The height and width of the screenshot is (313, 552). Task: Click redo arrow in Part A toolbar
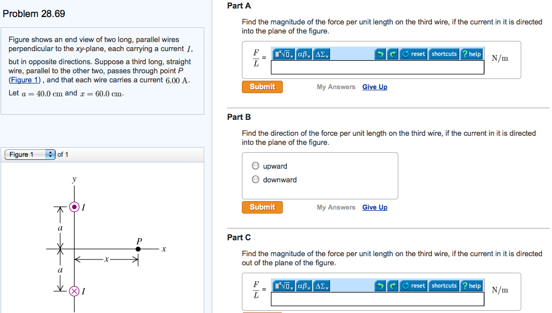[x=393, y=54]
